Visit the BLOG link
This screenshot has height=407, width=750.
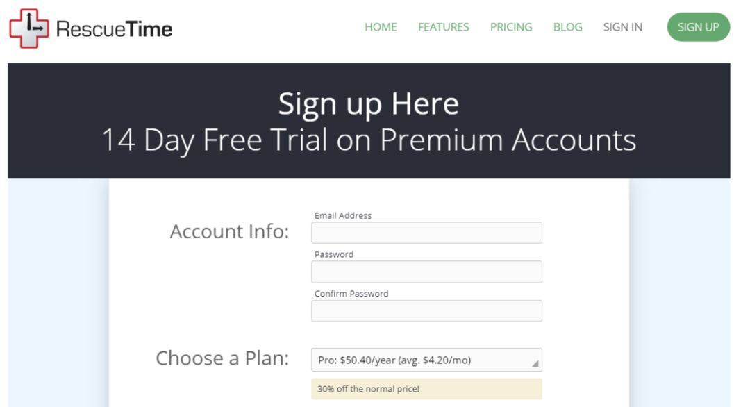(x=567, y=27)
